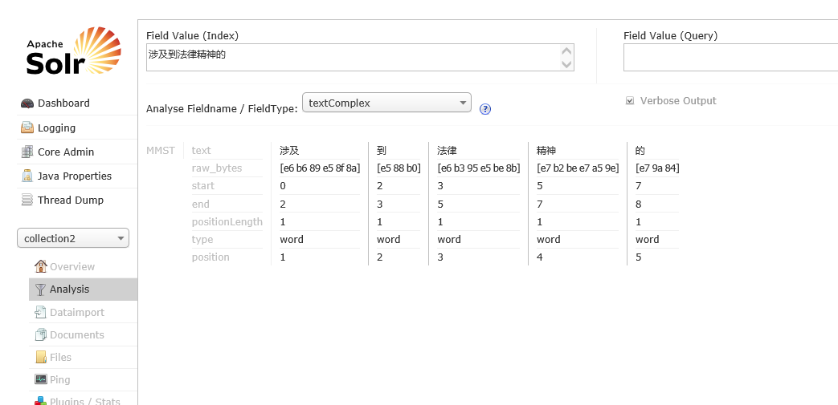The image size is (838, 405).
Task: Click the token text 涉及
Action: [289, 151]
